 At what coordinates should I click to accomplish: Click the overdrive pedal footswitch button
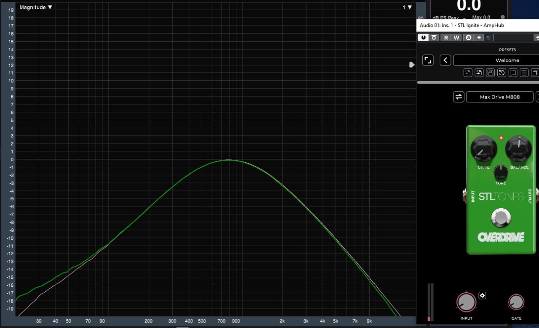[x=501, y=218]
